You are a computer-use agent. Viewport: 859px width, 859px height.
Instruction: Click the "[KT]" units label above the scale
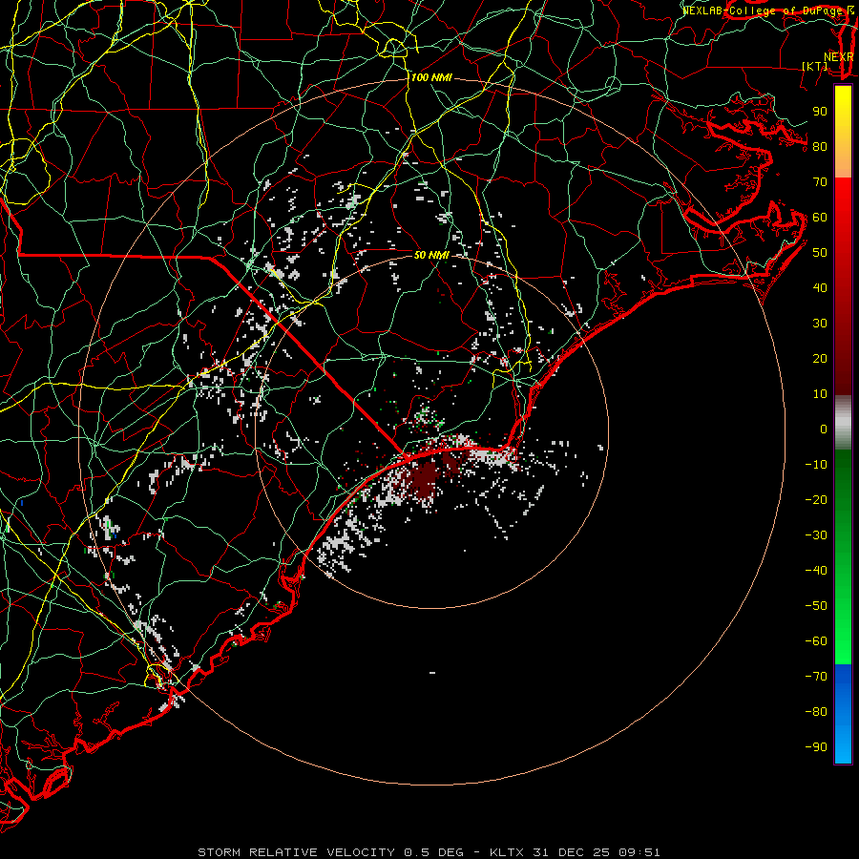pos(815,66)
